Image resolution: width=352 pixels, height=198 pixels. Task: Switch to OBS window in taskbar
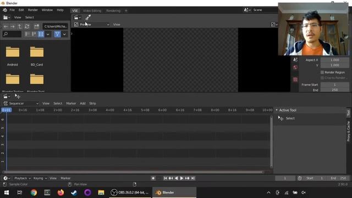pos(130,193)
